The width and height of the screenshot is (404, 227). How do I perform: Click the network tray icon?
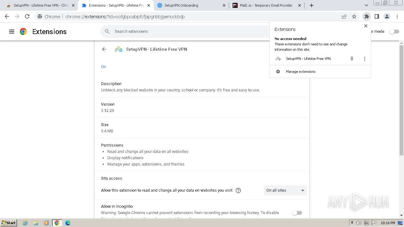pyautogui.click(x=366, y=223)
